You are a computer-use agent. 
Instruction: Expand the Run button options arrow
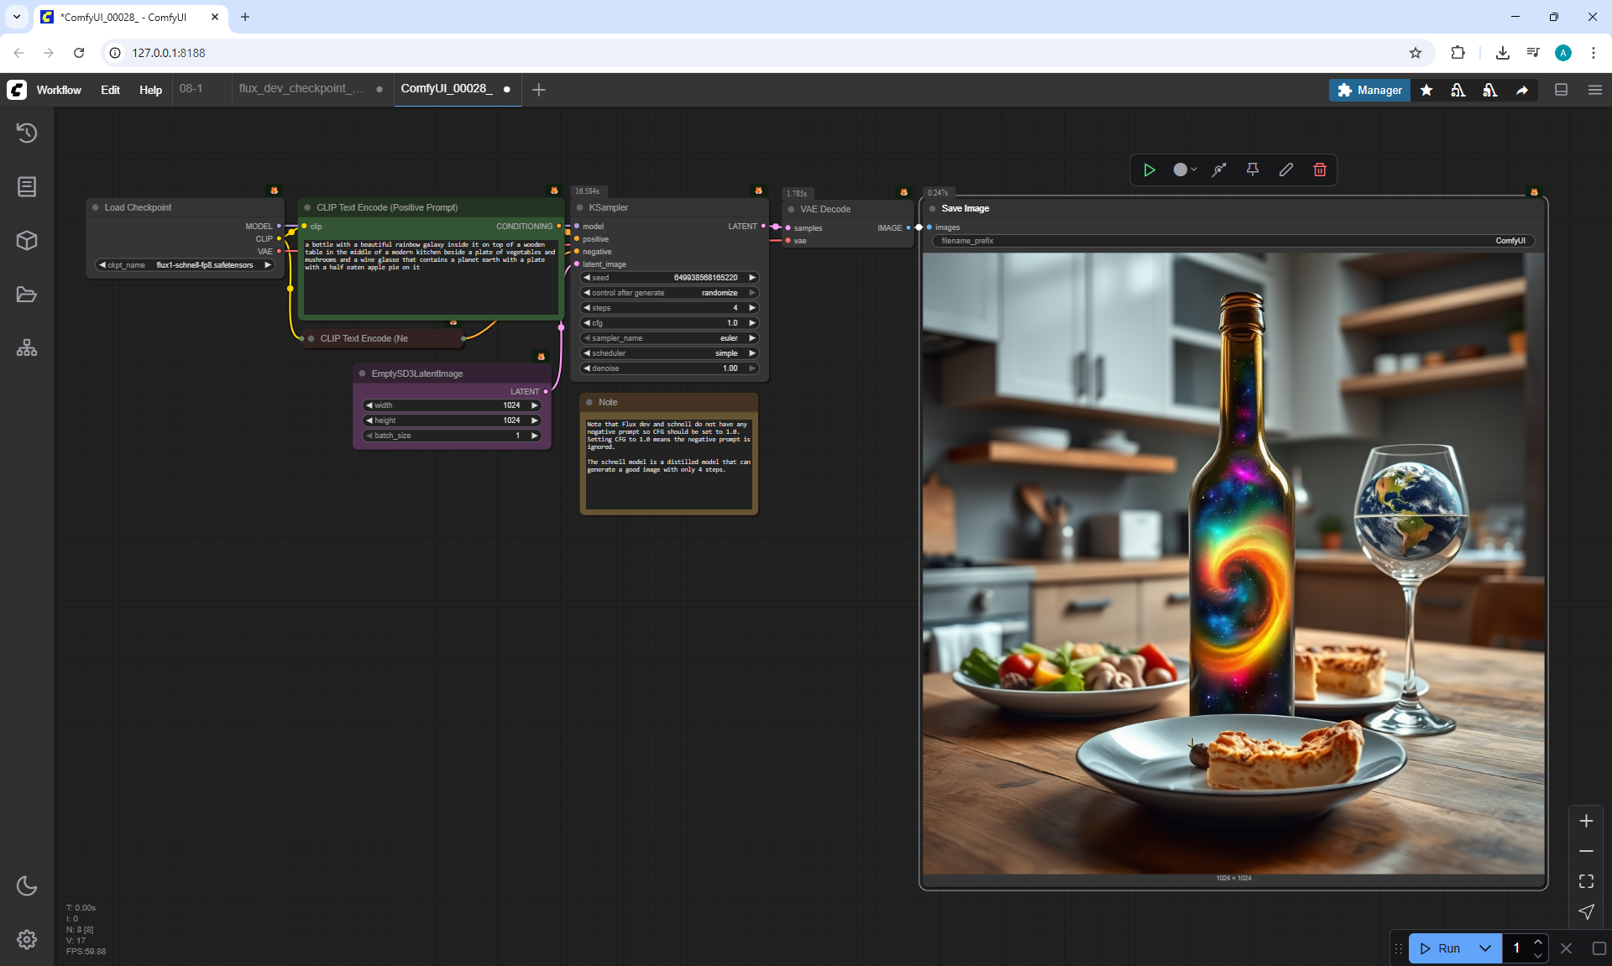(1484, 948)
